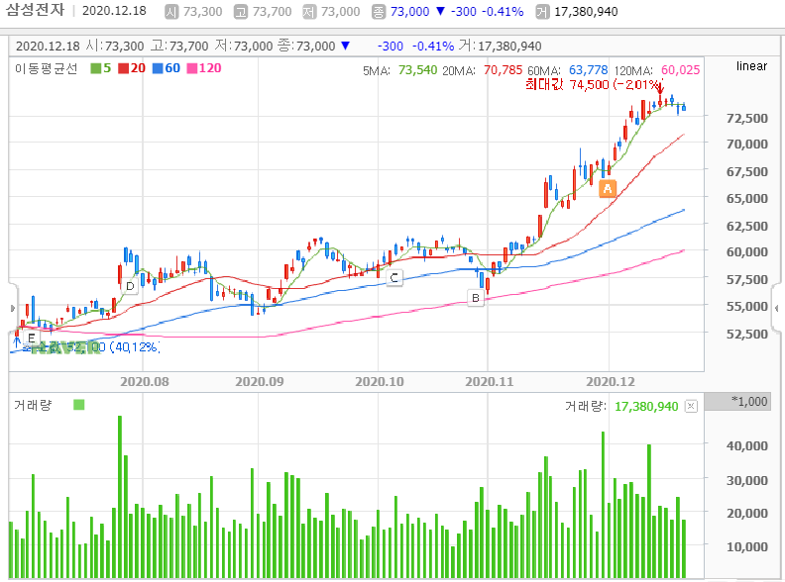The height and width of the screenshot is (582, 785).
Task: Close the volume panel with x button
Action: (691, 406)
